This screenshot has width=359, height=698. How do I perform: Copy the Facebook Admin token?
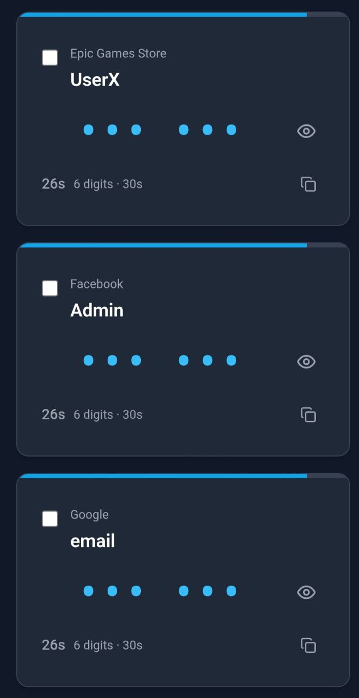point(308,415)
